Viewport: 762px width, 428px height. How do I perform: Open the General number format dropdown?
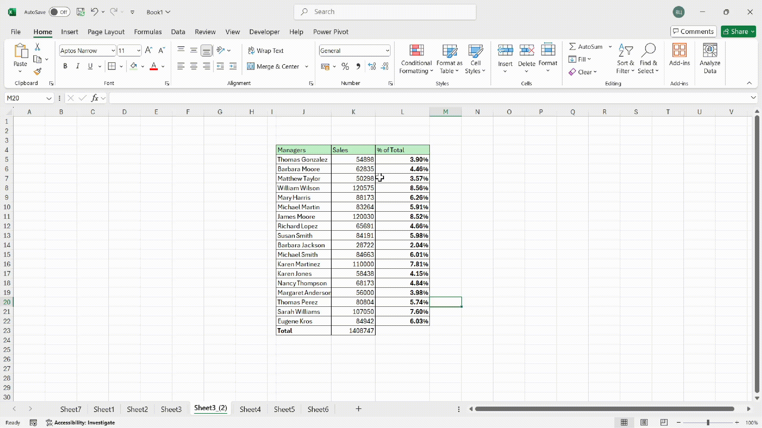tap(387, 51)
